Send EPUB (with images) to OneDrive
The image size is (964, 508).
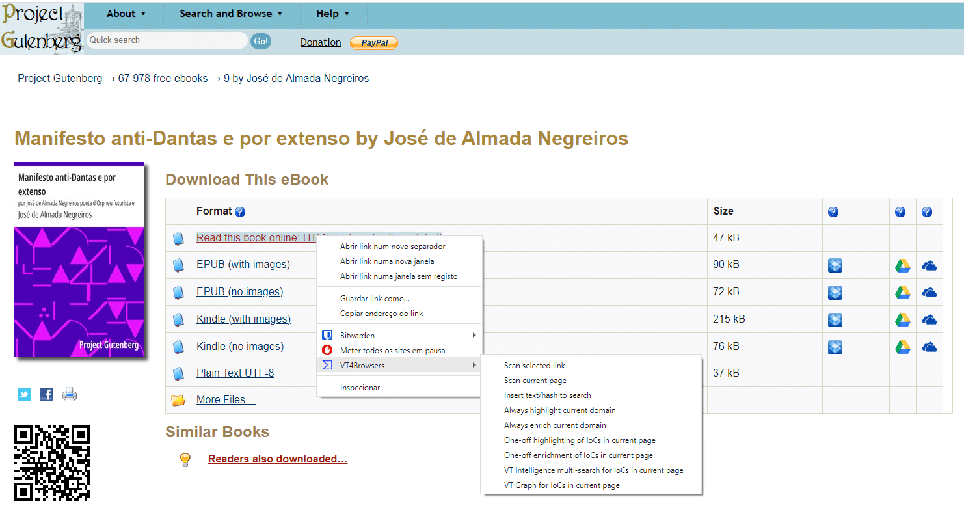pos(930,265)
